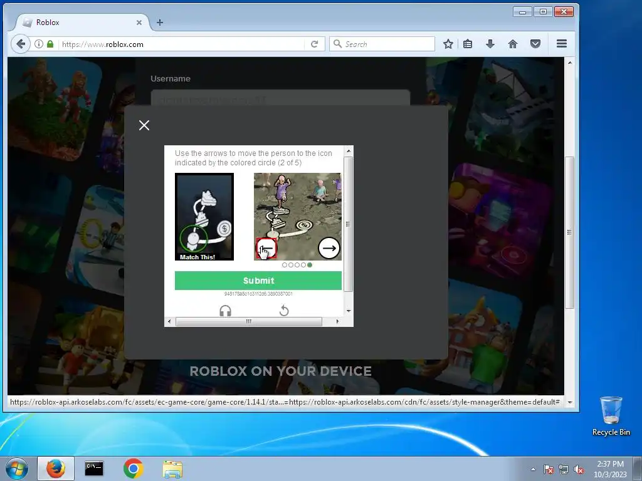
Task: Go back using Firefox's back button
Action: pos(21,44)
